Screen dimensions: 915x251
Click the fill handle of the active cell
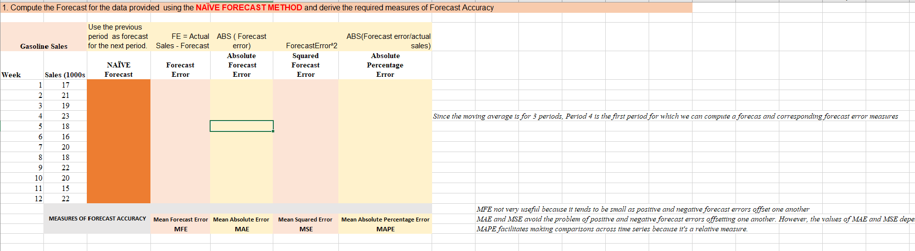(273, 131)
